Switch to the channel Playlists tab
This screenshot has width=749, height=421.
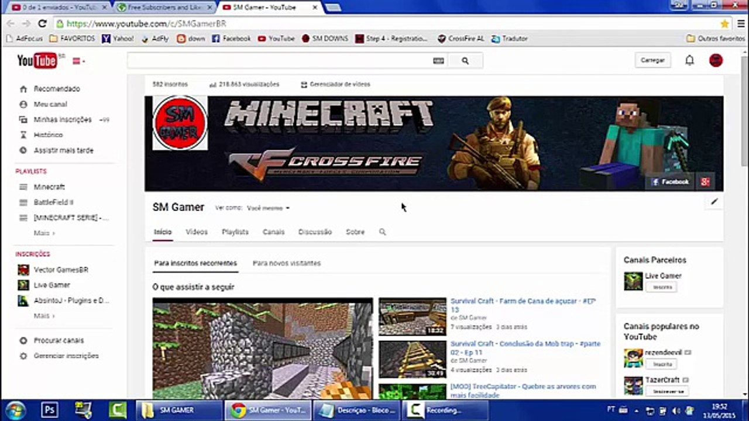235,232
